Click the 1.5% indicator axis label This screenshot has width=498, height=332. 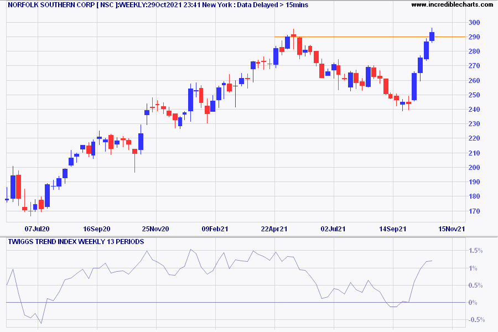pyautogui.click(x=476, y=251)
